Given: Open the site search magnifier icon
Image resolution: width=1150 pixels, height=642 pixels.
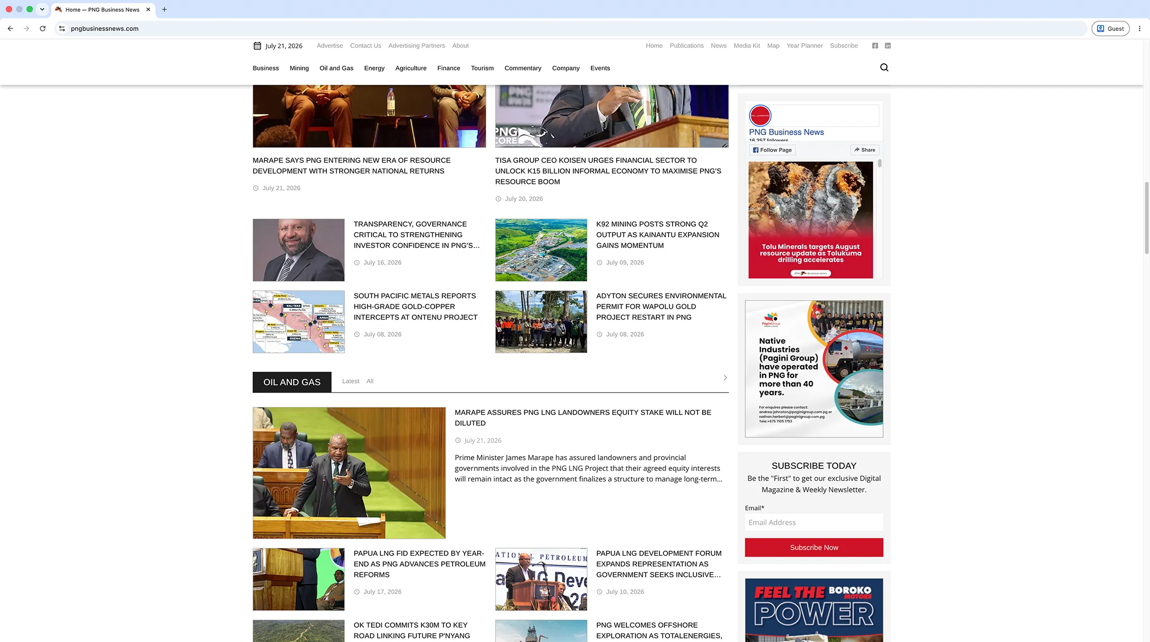Looking at the screenshot, I should pos(884,68).
